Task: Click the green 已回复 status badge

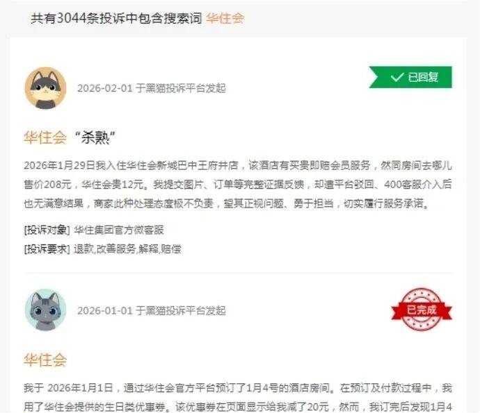Action: point(410,77)
